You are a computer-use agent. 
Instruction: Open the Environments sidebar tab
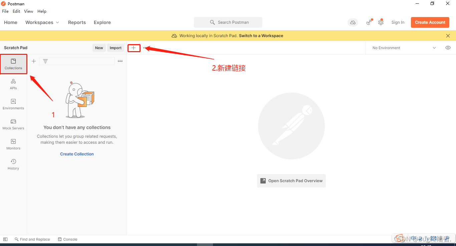[x=13, y=104]
